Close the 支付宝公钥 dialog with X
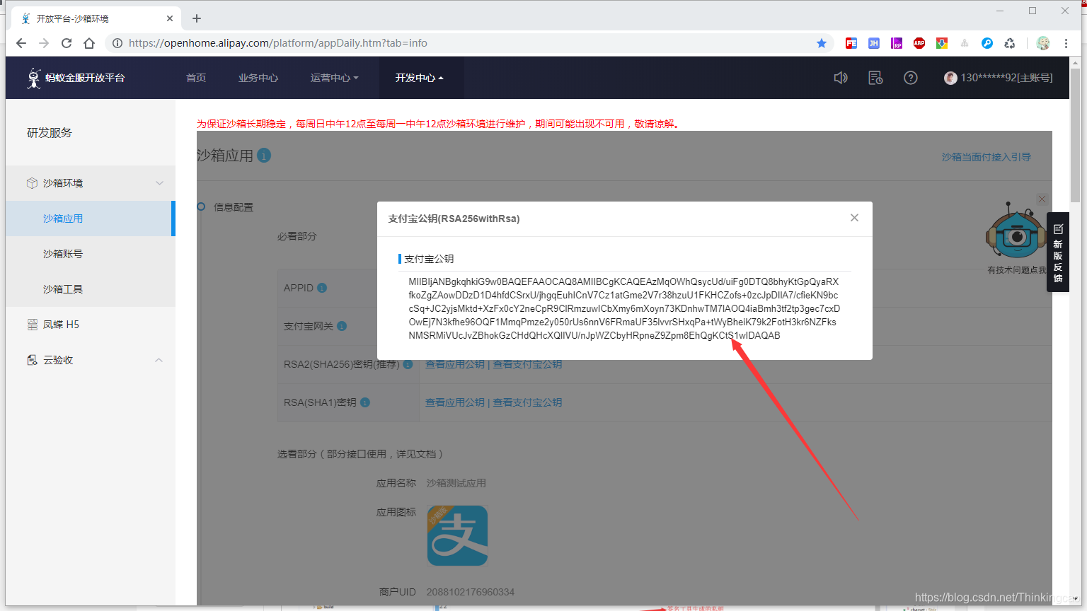The width and height of the screenshot is (1087, 611). pos(854,218)
